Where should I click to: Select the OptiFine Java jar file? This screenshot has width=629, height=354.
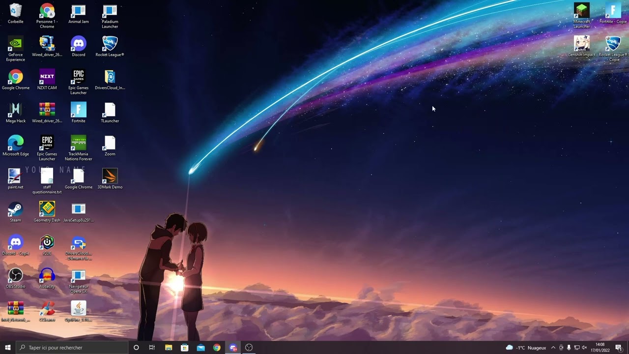78,311
